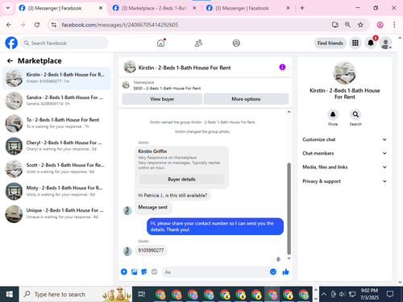Go to the Home feed icon
Screen dimensions: 403x302
pyautogui.click(x=160, y=43)
